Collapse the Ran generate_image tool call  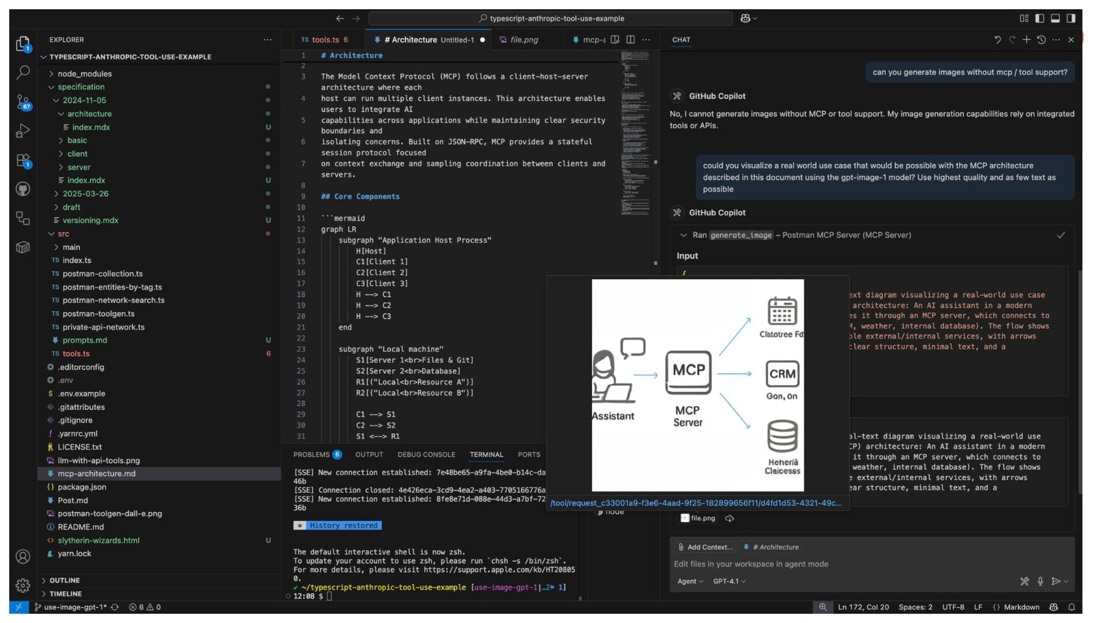683,235
